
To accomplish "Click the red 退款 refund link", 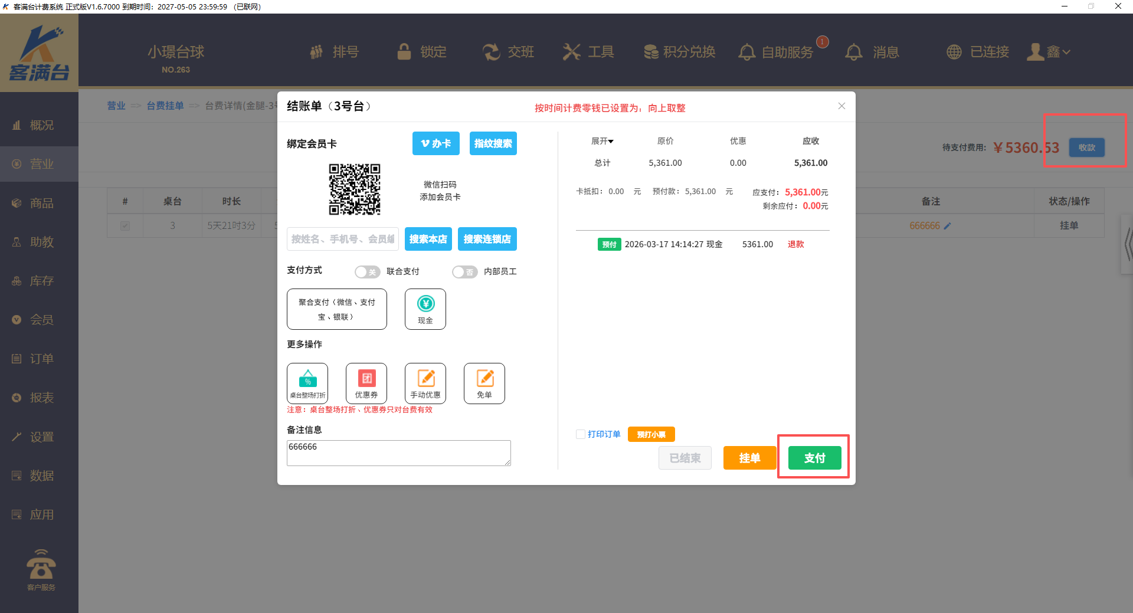I will pos(795,244).
